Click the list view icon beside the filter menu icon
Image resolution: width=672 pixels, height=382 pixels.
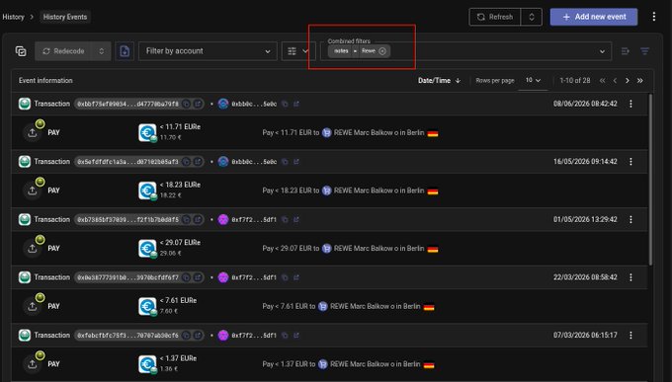click(x=625, y=51)
